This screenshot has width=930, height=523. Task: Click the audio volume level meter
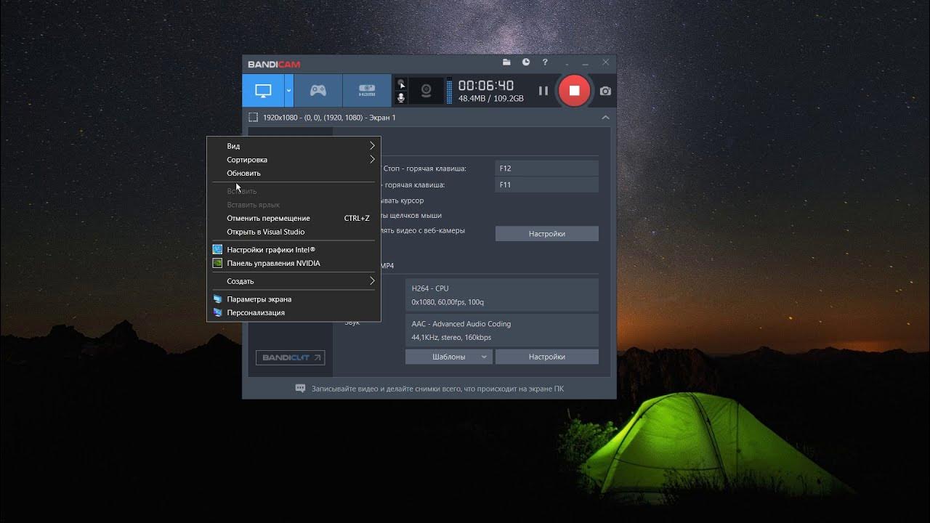coord(449,92)
